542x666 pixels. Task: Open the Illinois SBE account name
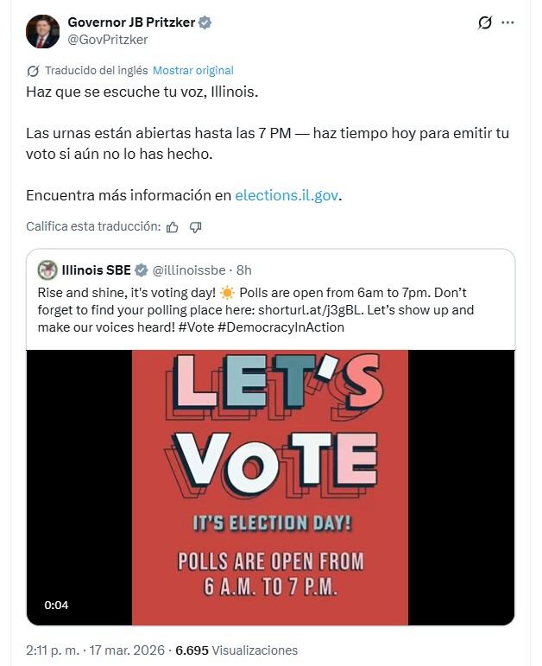point(97,270)
